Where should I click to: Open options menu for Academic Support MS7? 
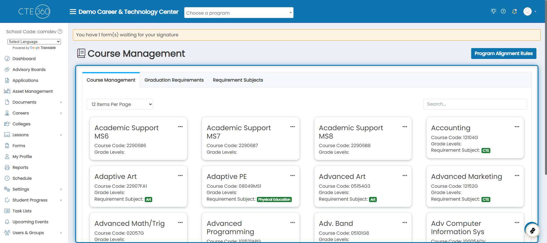pos(292,127)
